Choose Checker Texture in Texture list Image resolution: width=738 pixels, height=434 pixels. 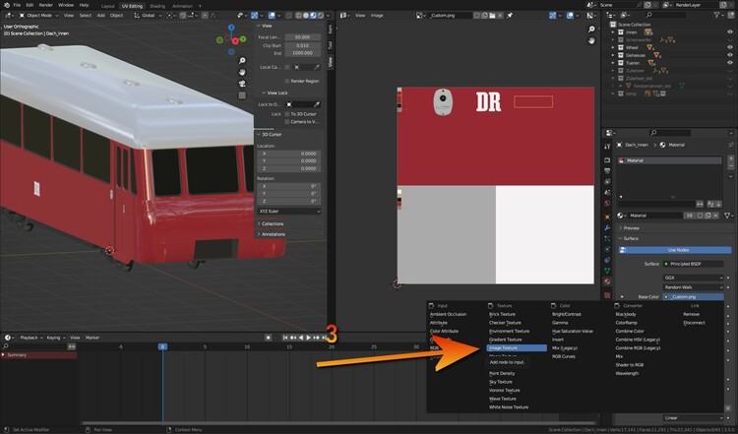[504, 323]
